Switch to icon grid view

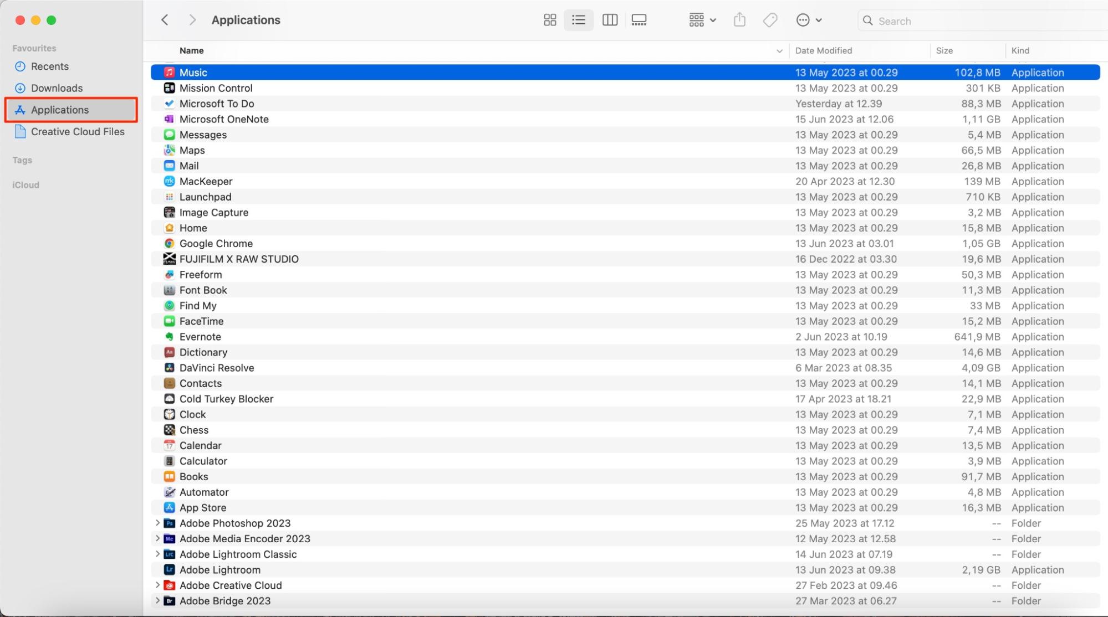point(550,20)
